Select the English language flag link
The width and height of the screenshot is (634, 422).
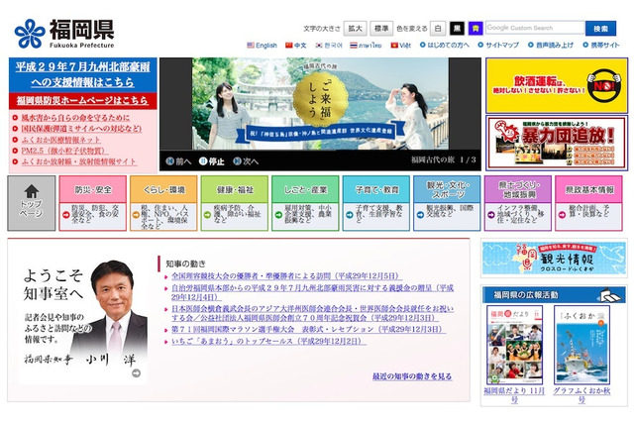[x=262, y=46]
